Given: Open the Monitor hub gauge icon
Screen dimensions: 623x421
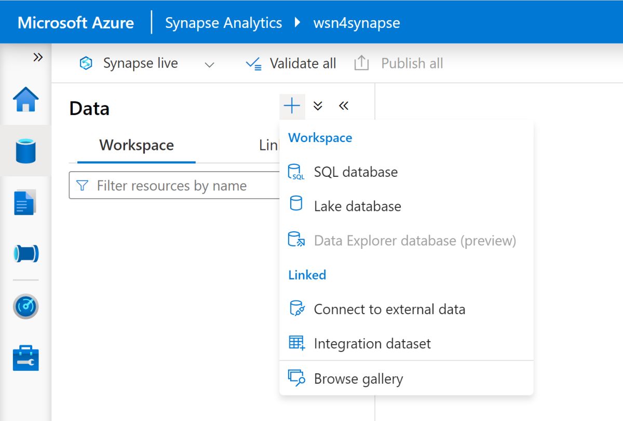Looking at the screenshot, I should [x=26, y=306].
